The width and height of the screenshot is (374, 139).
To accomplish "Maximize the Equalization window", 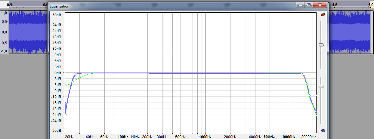I will coord(308,5).
